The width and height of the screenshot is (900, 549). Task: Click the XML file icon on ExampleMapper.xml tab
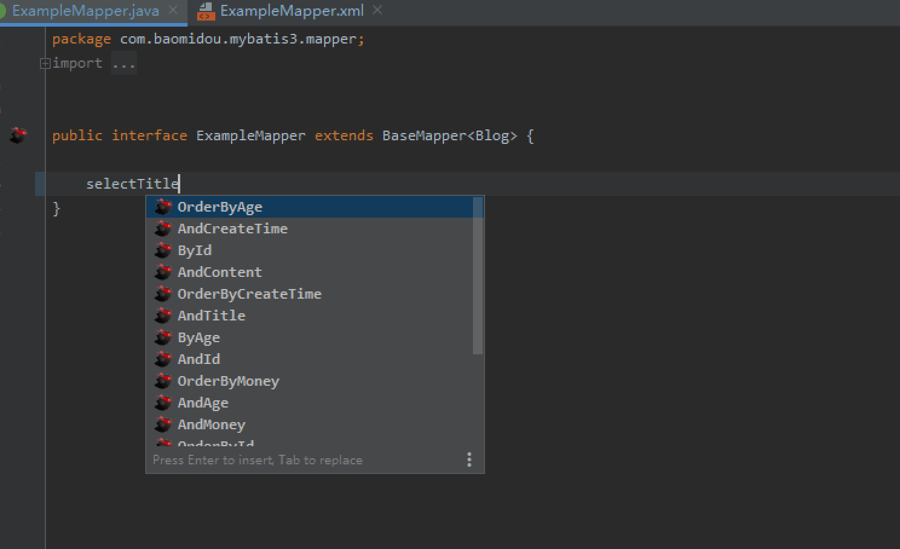click(x=206, y=11)
